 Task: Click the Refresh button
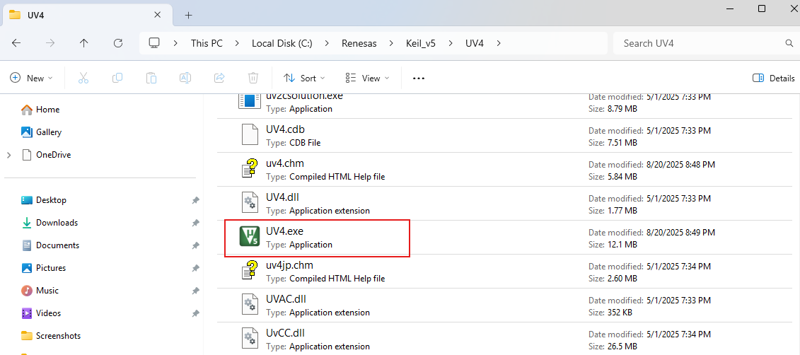pyautogui.click(x=118, y=43)
